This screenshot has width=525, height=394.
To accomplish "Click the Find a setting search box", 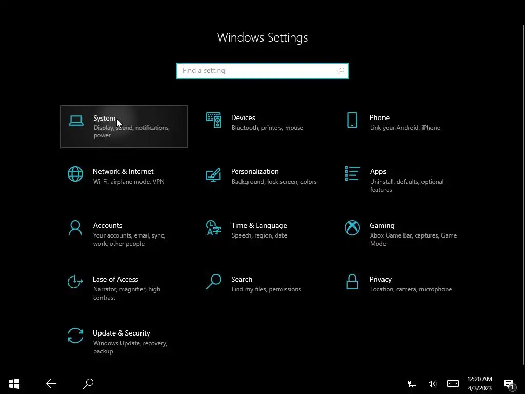I will click(x=262, y=71).
